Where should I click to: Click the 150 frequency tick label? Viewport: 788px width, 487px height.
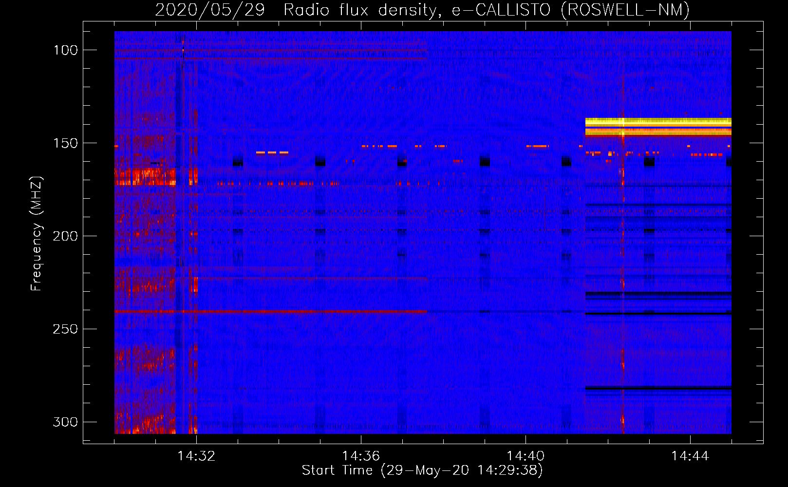click(66, 143)
